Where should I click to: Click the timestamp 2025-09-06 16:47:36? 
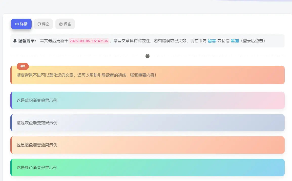[x=89, y=41]
